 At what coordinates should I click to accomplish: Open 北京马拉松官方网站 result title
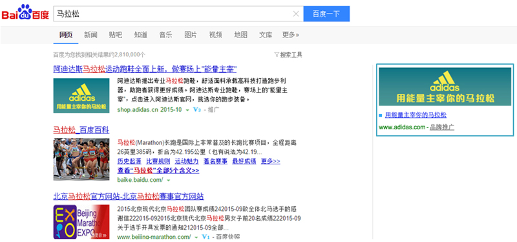(x=129, y=197)
